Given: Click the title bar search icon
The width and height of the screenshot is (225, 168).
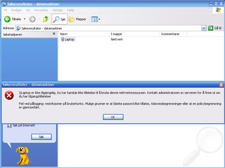Looking at the screenshot, I should tap(4, 4).
